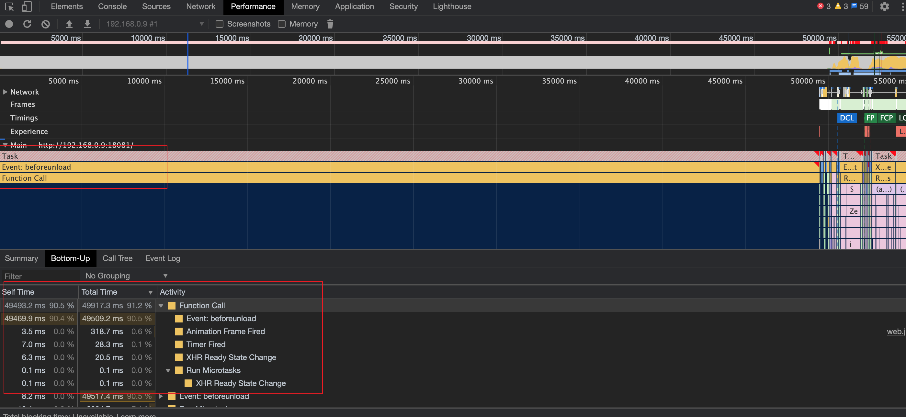Click the red error count badge

click(x=824, y=6)
